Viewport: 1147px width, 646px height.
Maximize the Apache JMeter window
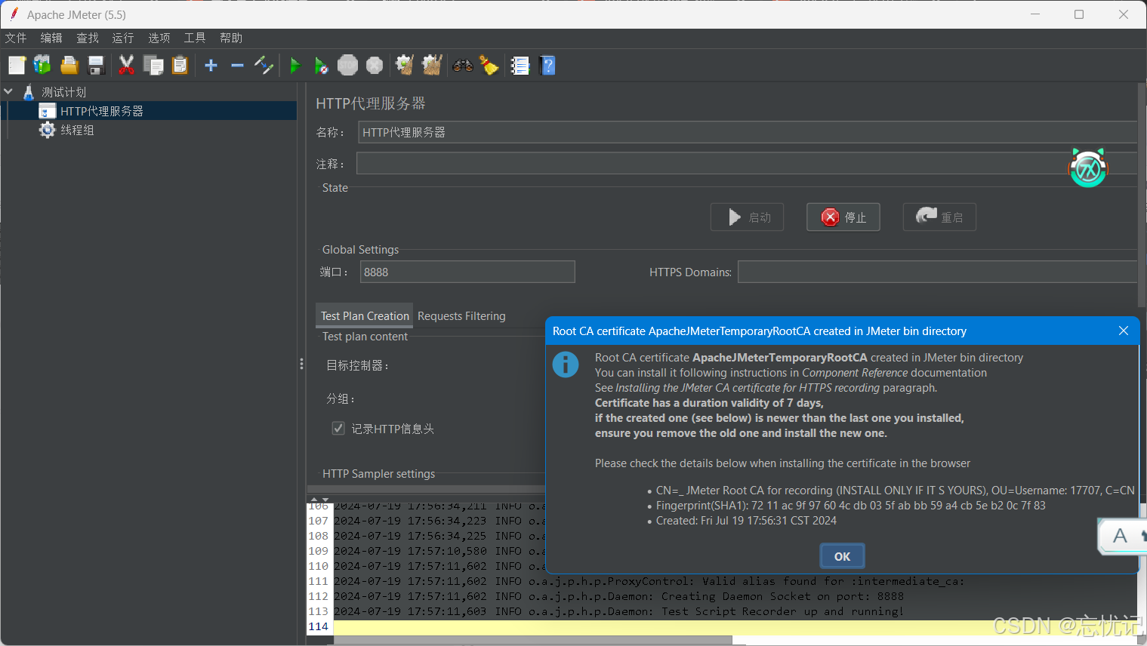point(1079,14)
